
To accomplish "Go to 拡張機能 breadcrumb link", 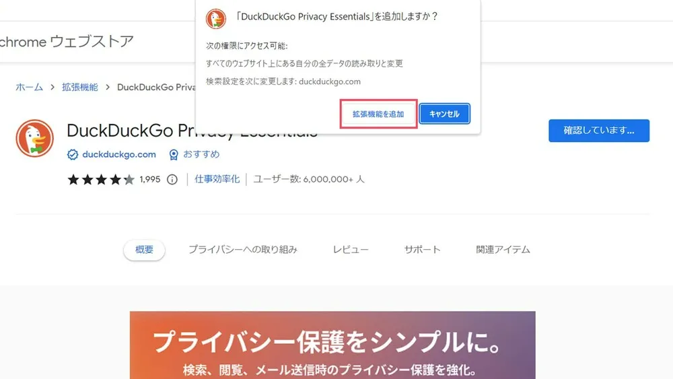I will (x=80, y=87).
